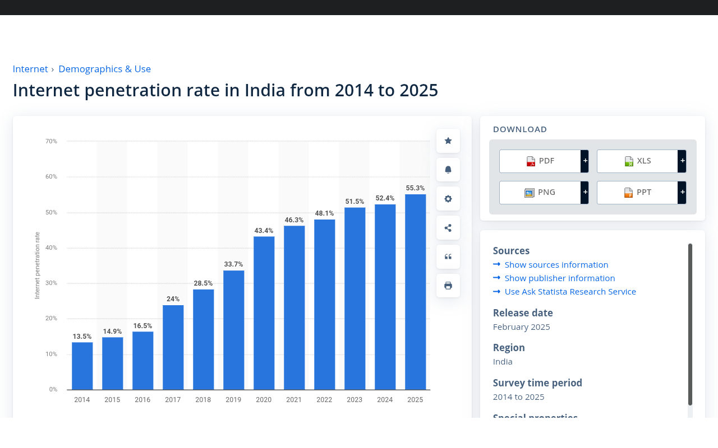Download chart as PDF

540,161
